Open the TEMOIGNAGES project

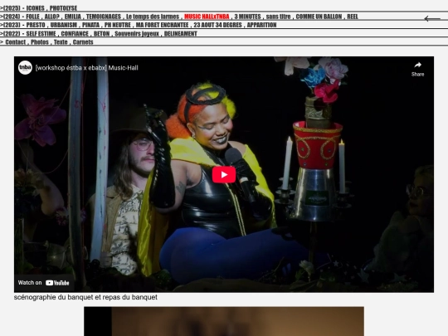[104, 17]
